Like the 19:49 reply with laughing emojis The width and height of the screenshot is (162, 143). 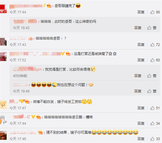point(152,91)
